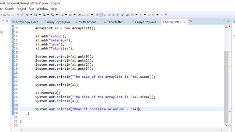Click the Previous Annotation icon
This screenshot has height=132, width=235.
[x=141, y=15]
